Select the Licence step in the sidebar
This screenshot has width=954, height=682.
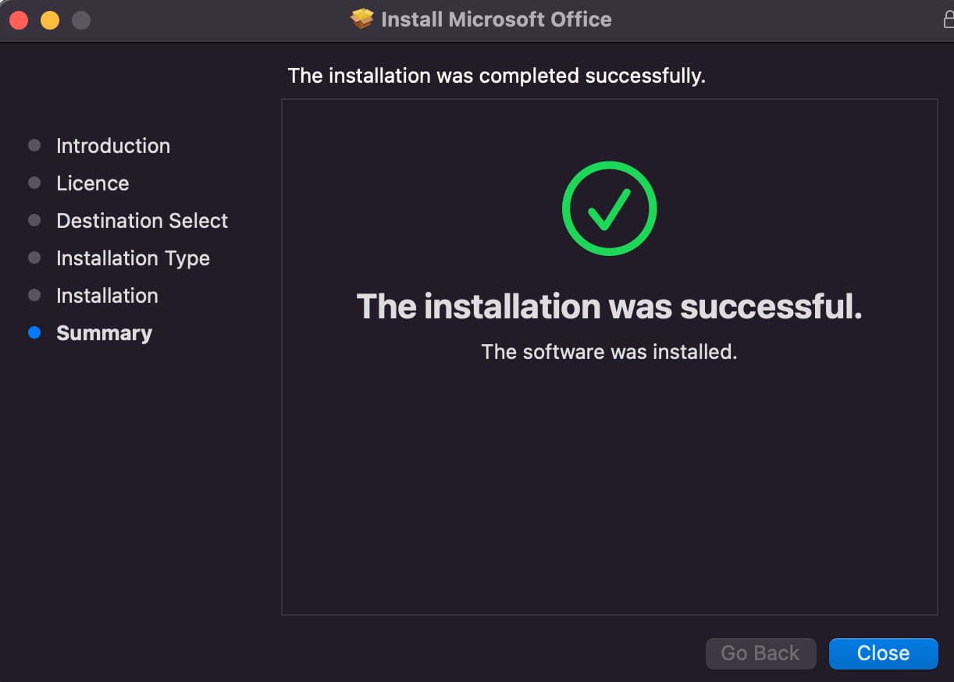(92, 183)
